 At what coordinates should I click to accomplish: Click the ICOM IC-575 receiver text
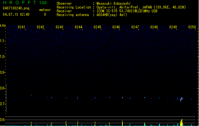pos(127,11)
